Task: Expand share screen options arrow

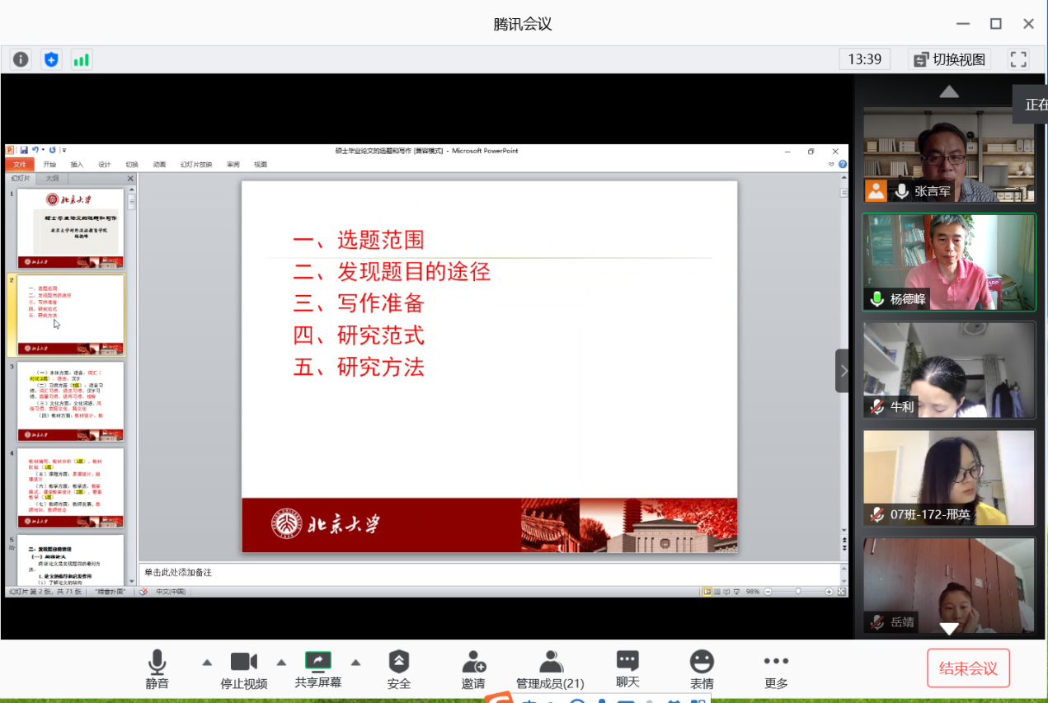Action: (355, 662)
